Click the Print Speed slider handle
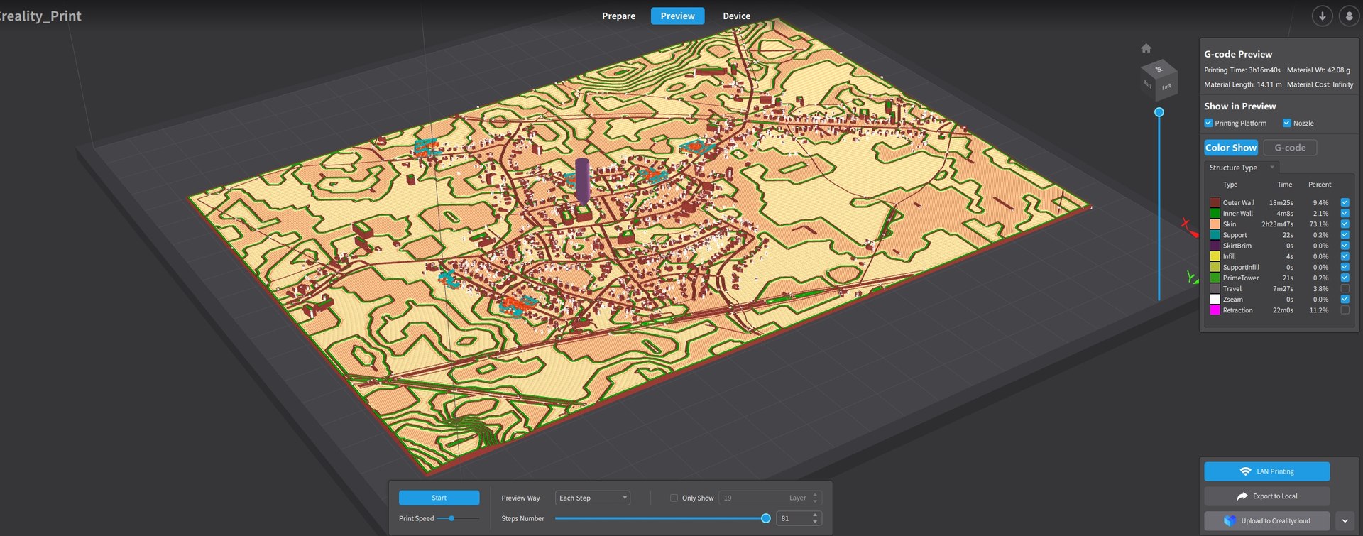The image size is (1363, 536). 451,518
